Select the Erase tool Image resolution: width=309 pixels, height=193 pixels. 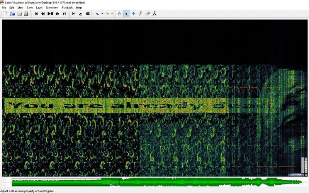(x=148, y=14)
